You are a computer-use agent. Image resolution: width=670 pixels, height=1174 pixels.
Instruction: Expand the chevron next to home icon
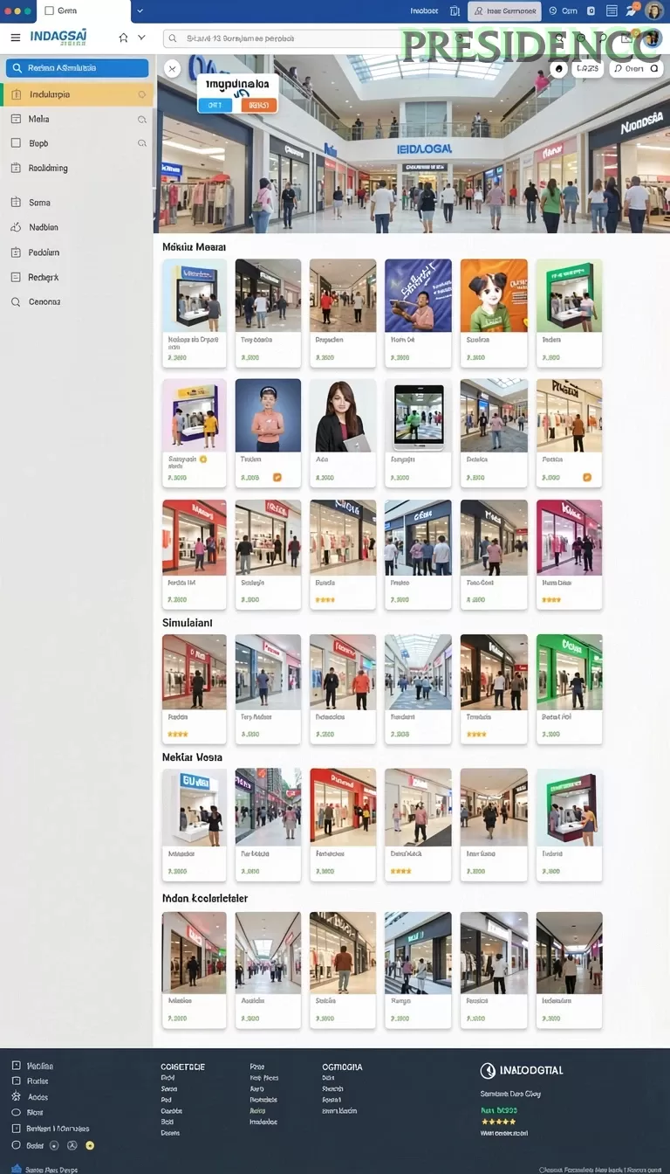point(141,38)
